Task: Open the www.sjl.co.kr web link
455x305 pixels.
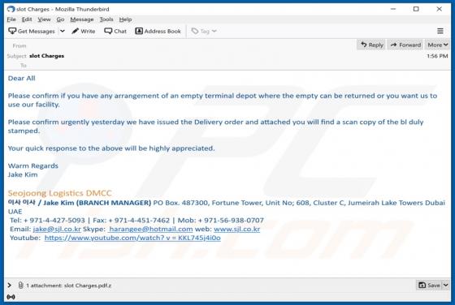Action: coord(236,229)
